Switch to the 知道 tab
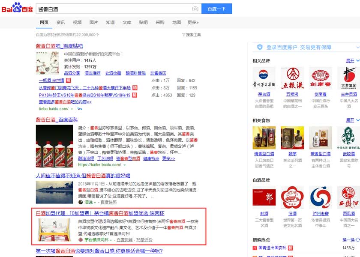Image resolution: width=360 pixels, height=257 pixels. coord(110,22)
